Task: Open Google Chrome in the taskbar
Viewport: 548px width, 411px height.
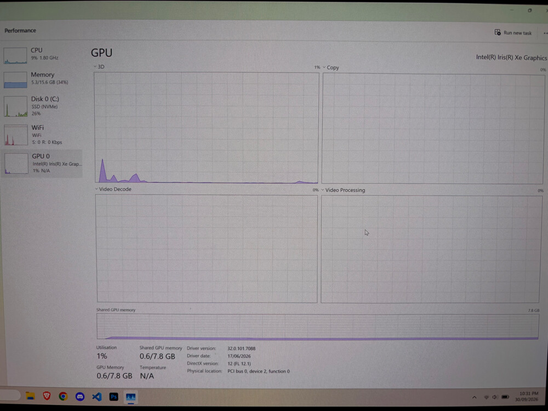Action: click(63, 396)
